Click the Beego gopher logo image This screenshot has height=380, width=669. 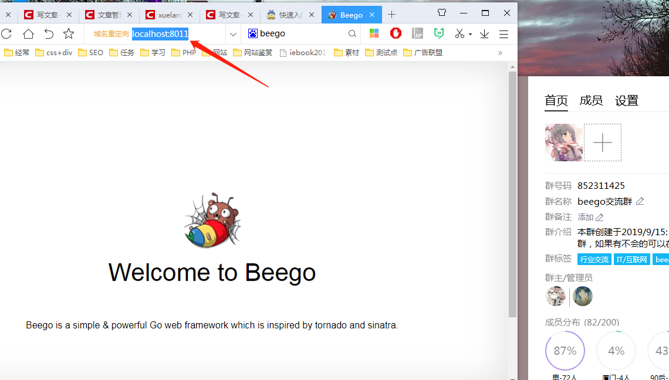(212, 220)
